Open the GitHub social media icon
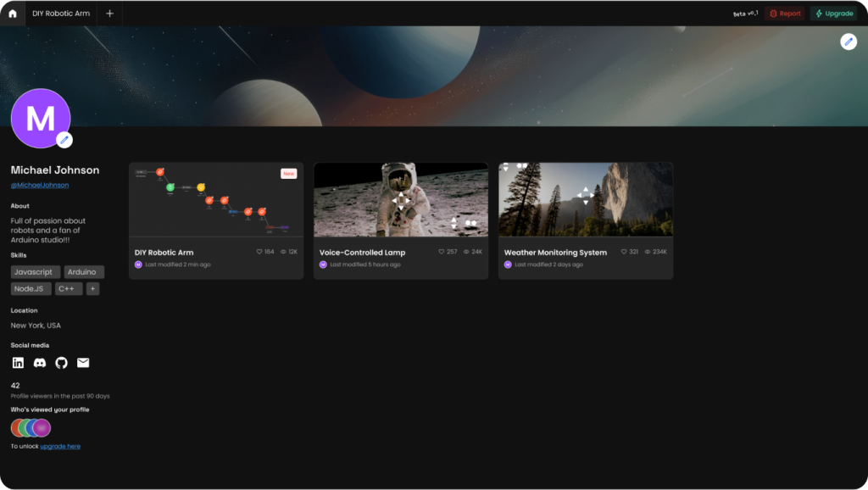 click(x=61, y=363)
